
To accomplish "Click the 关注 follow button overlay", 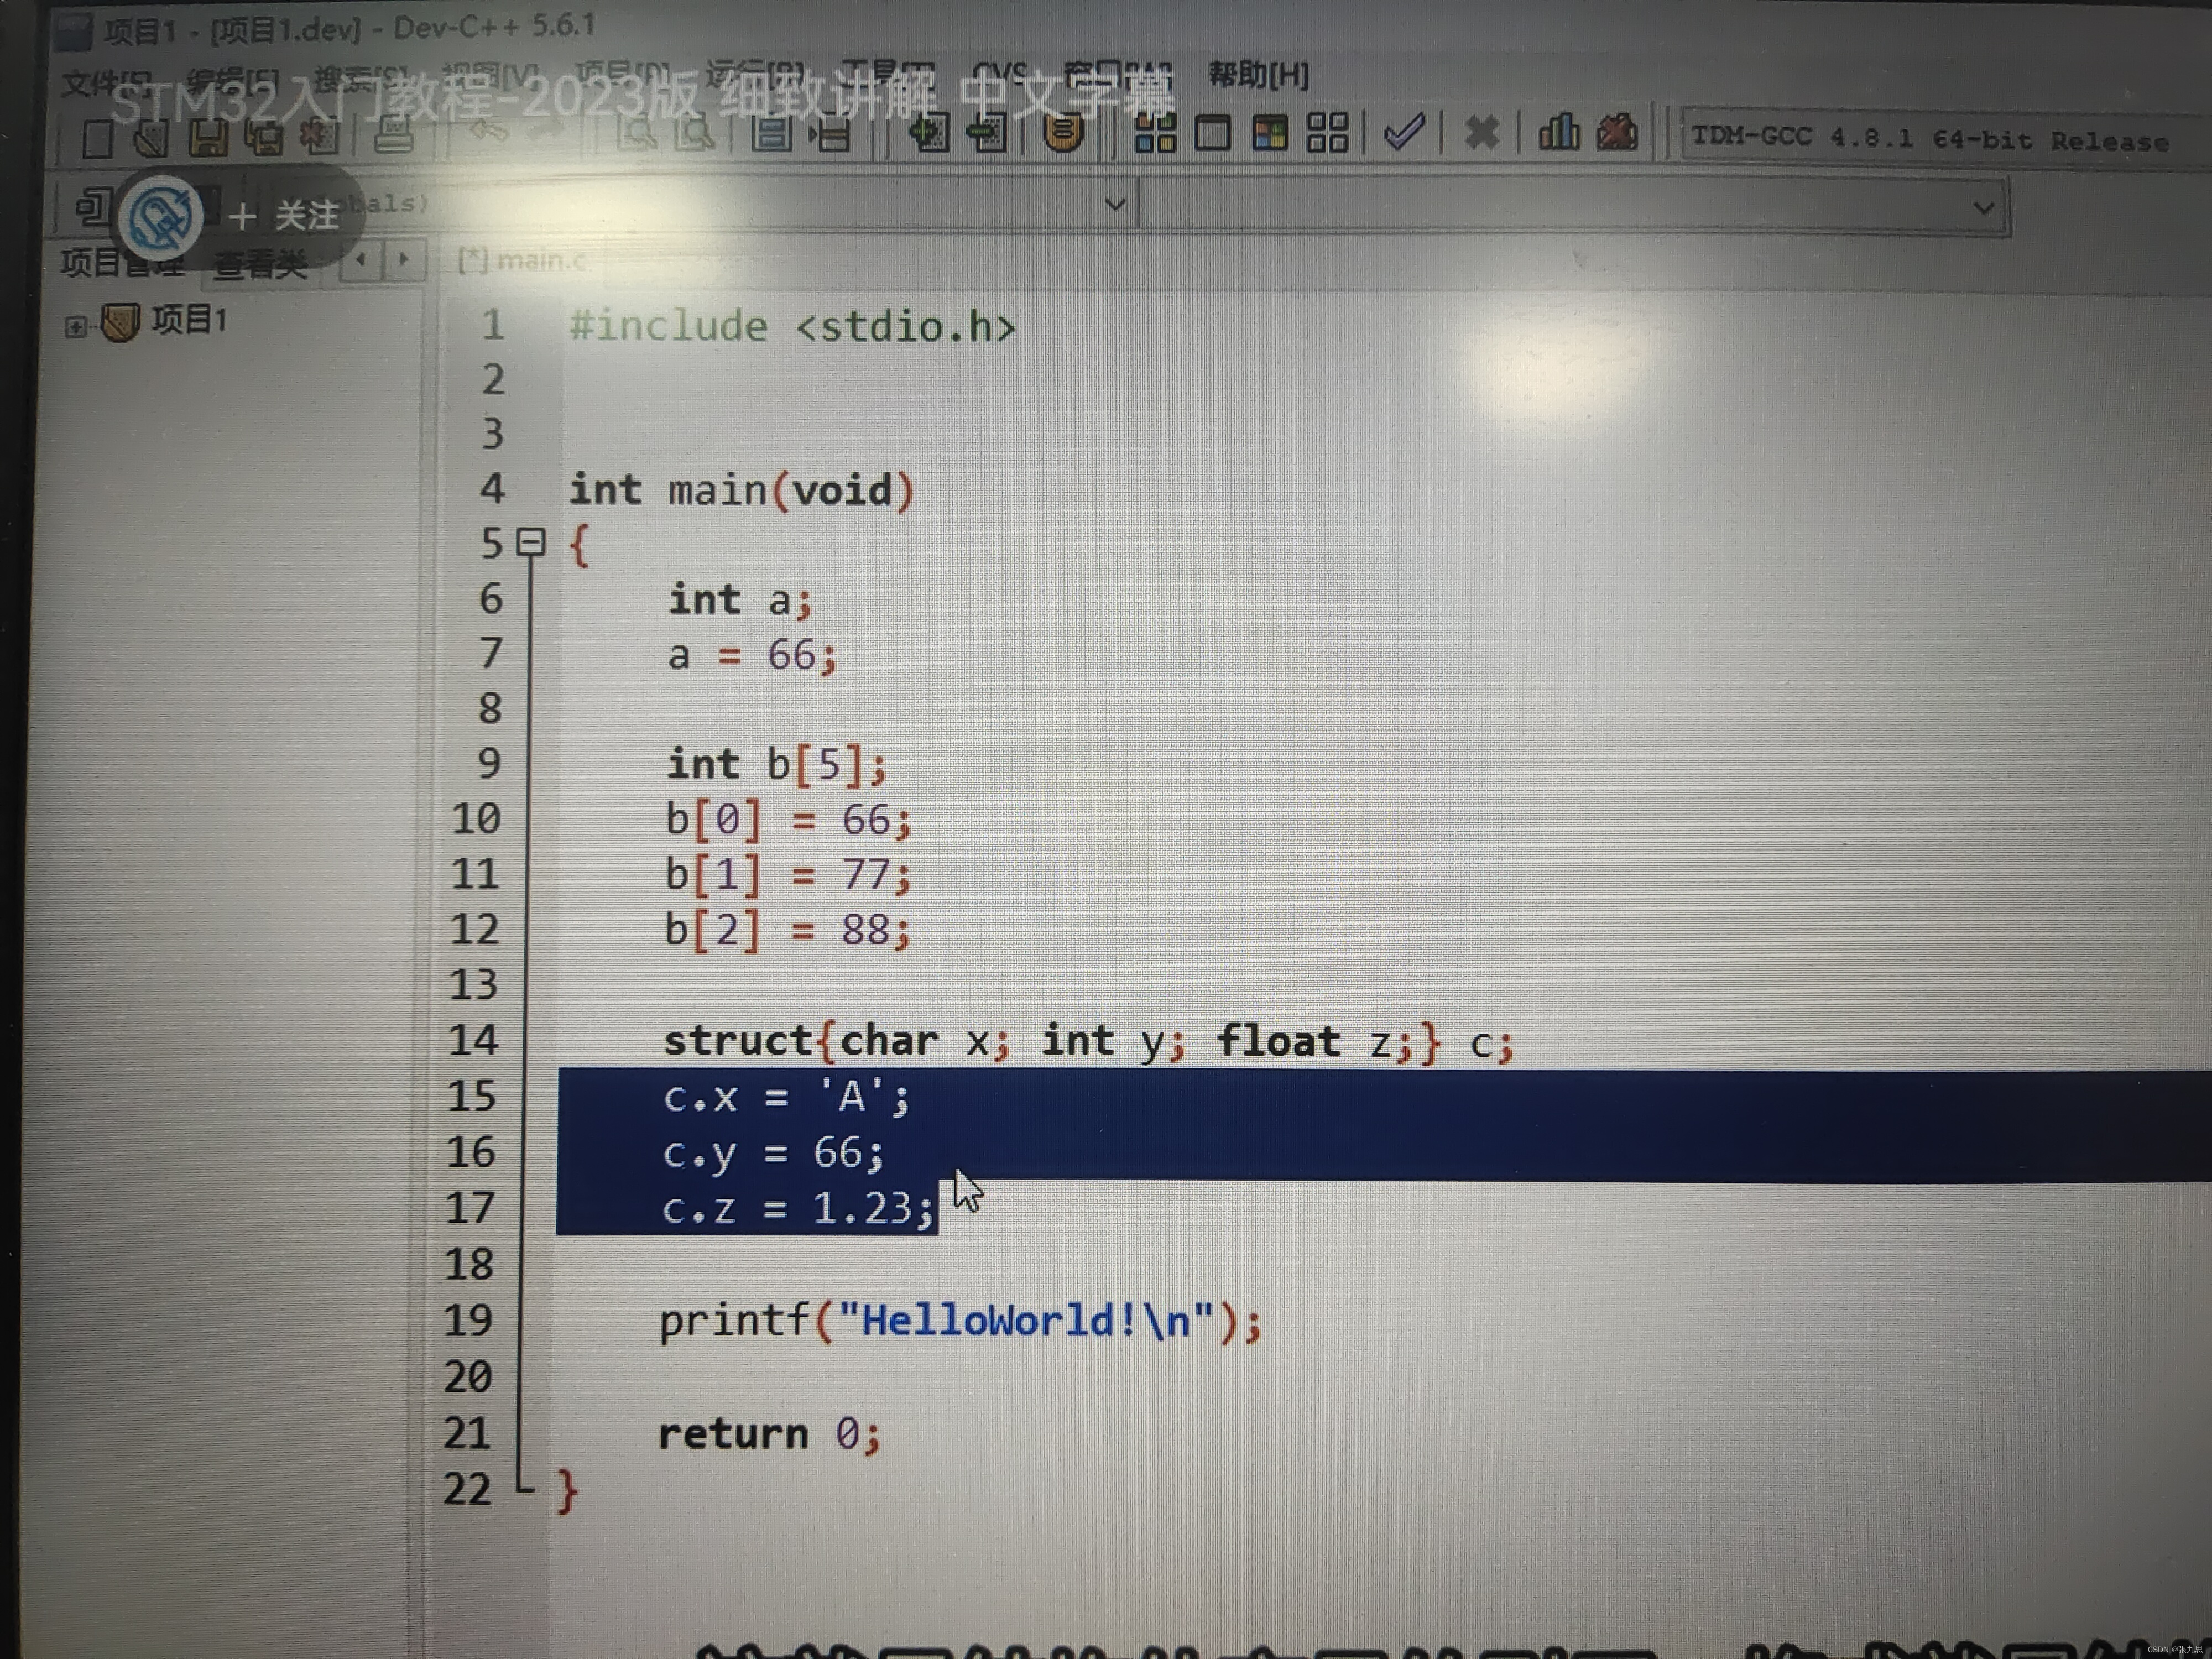I will pos(284,215).
